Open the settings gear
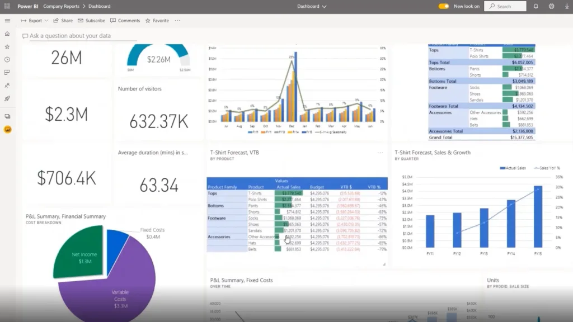The height and width of the screenshot is (322, 573). 551,6
